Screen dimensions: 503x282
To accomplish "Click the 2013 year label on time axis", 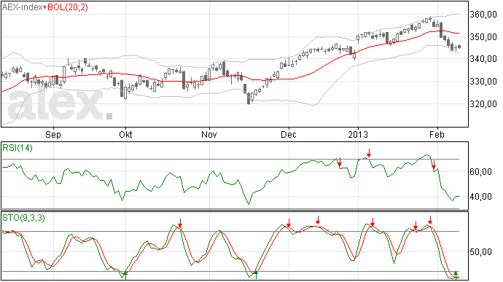I will click(358, 134).
